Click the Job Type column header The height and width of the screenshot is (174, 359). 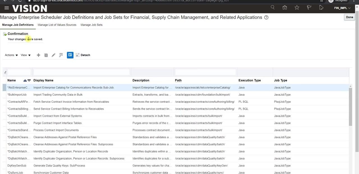tap(280, 80)
